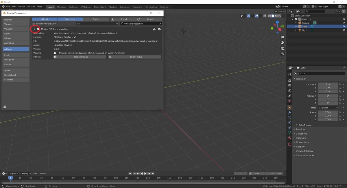Switch to Rendered viewport shading icon
The height and width of the screenshot is (188, 347).
279,16
